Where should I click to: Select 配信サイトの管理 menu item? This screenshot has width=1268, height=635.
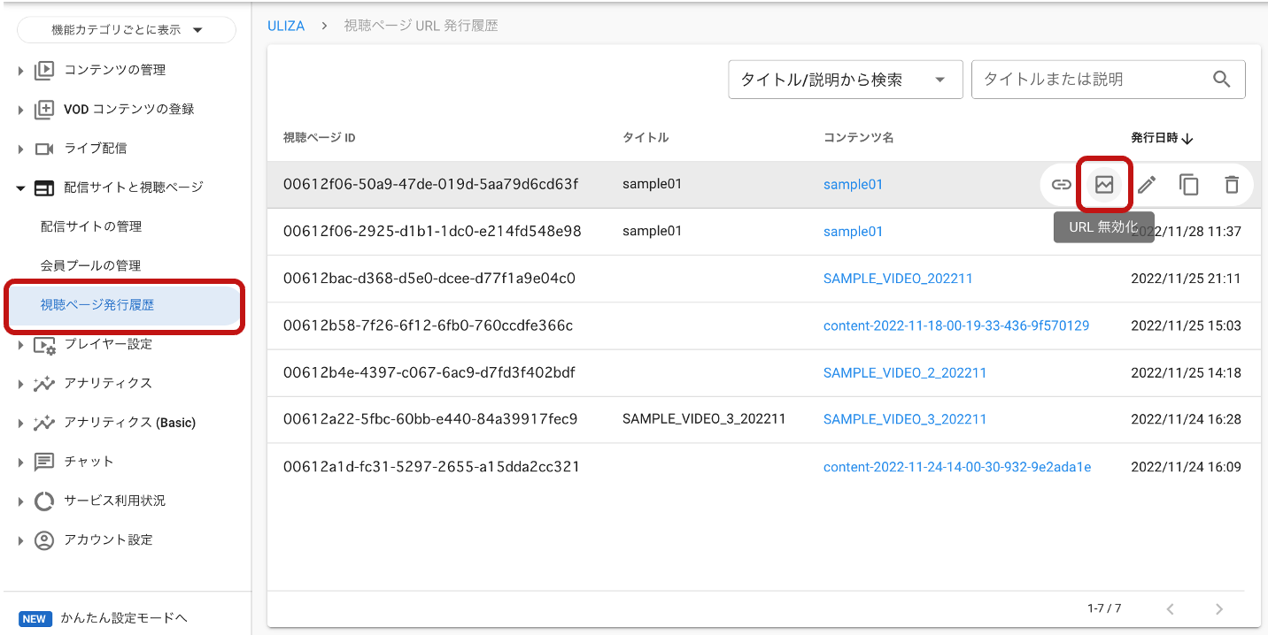tap(91, 226)
